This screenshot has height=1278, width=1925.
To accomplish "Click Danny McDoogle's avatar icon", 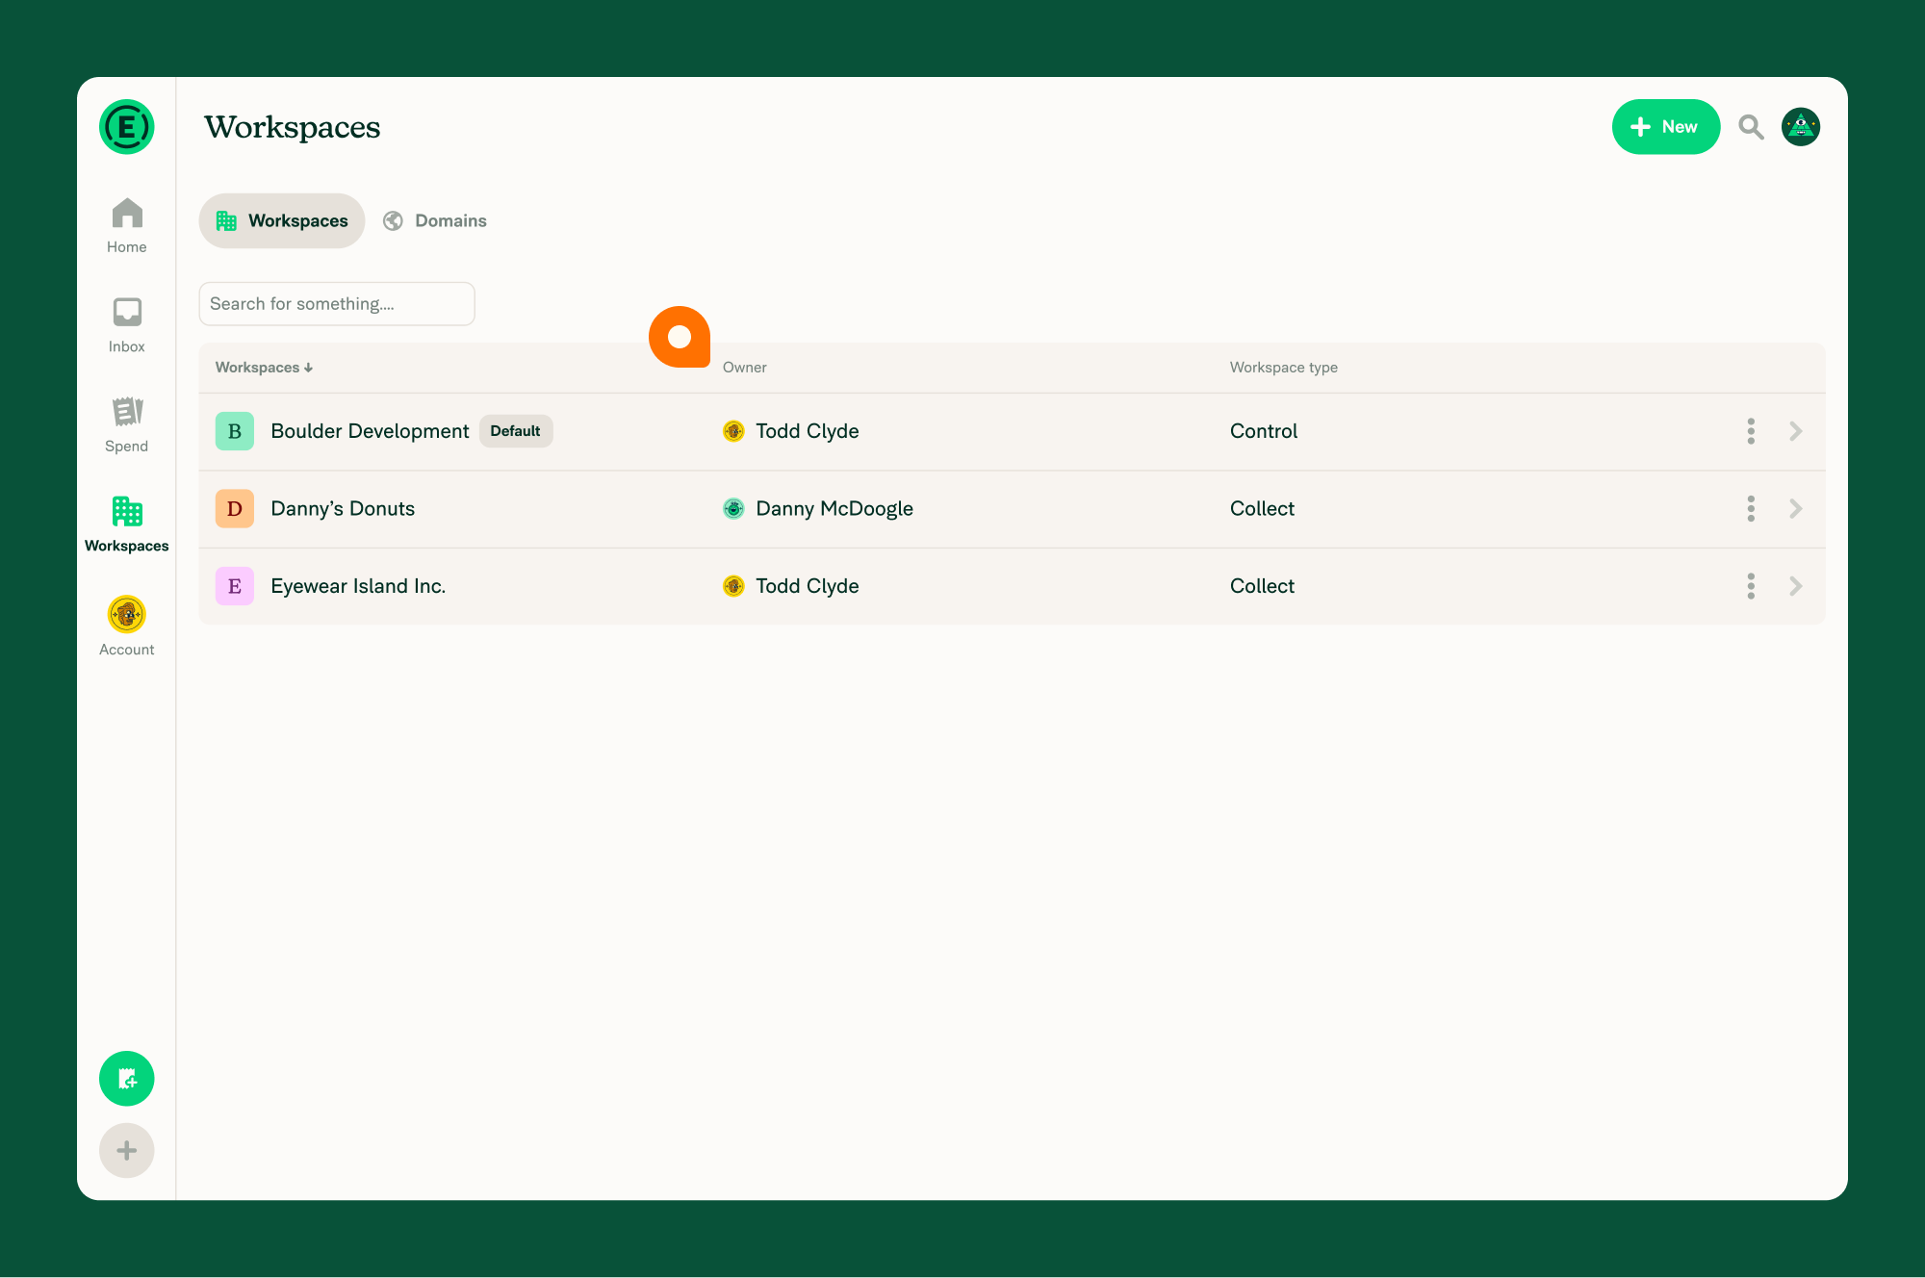I will click(733, 509).
